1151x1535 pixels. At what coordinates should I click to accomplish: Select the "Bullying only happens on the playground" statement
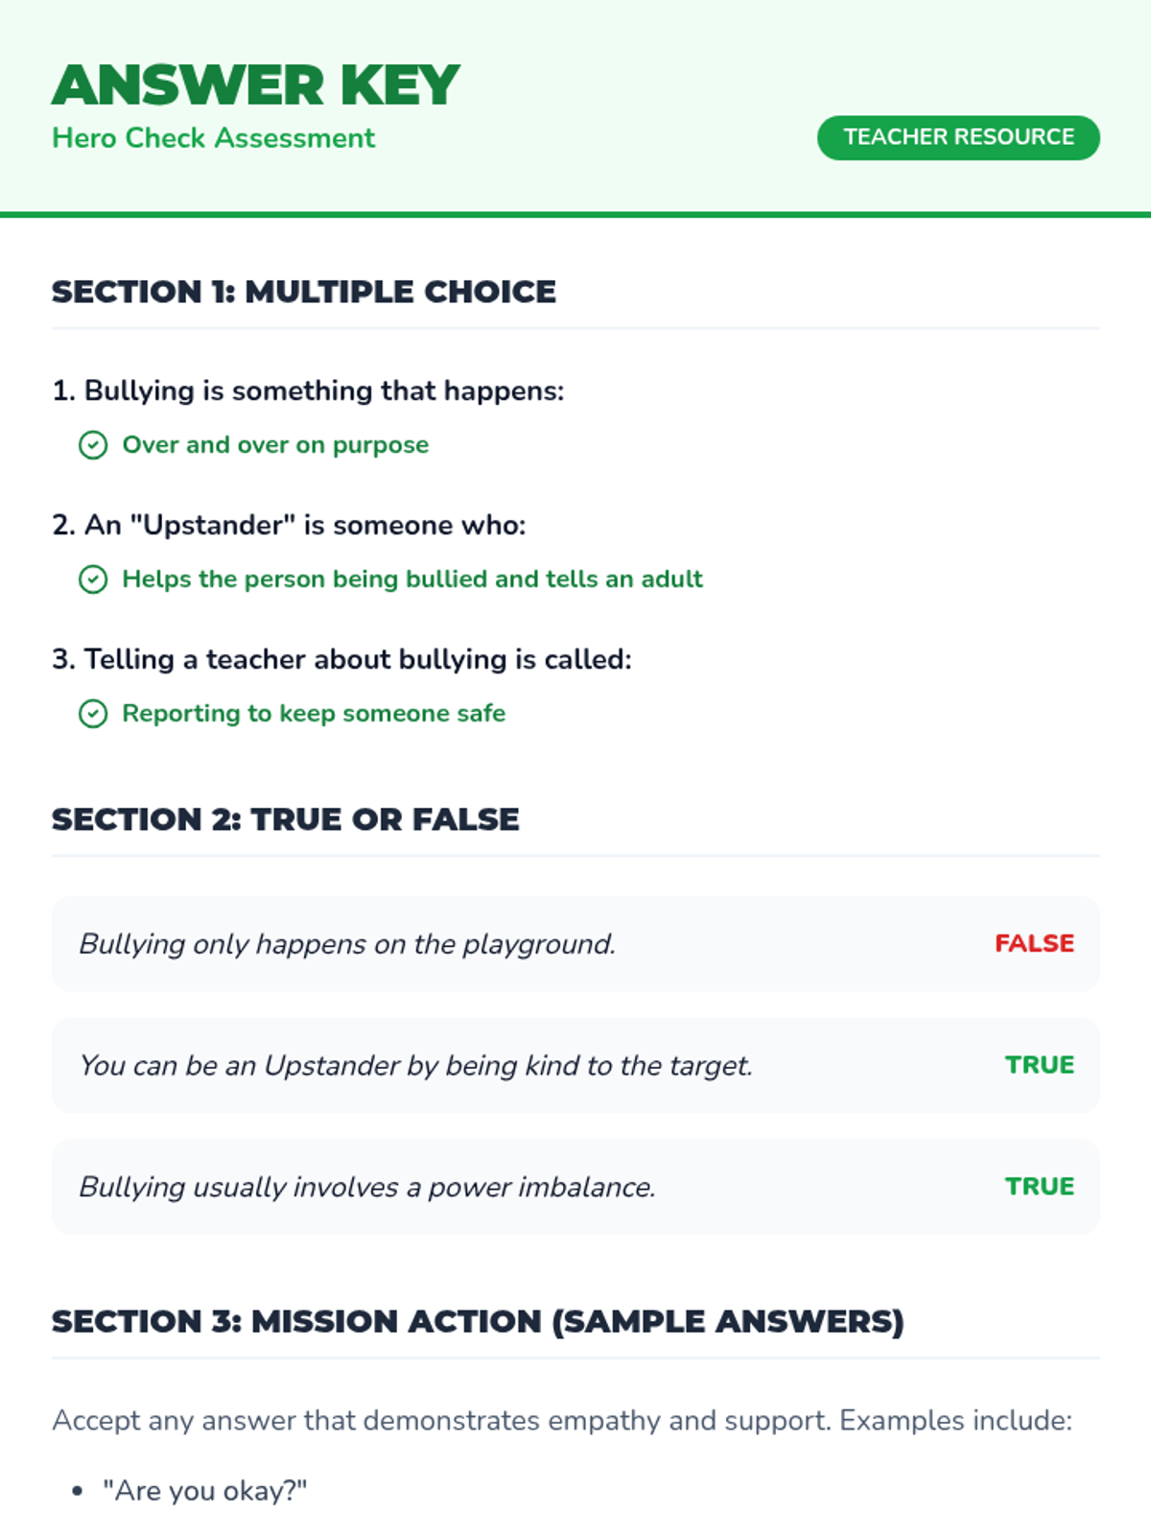(x=347, y=944)
